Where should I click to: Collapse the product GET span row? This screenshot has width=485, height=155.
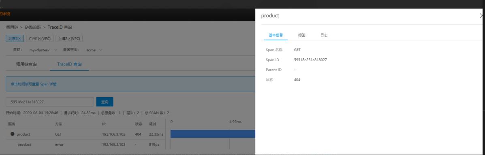[13, 134]
